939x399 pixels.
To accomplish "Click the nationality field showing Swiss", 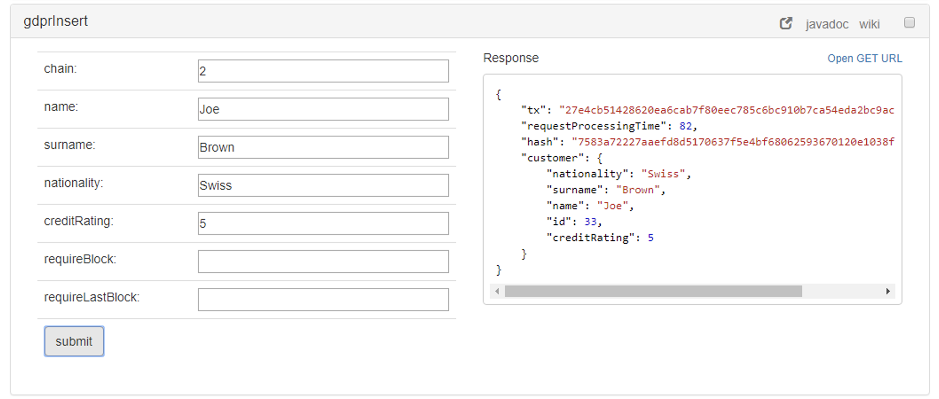I will click(x=323, y=185).
